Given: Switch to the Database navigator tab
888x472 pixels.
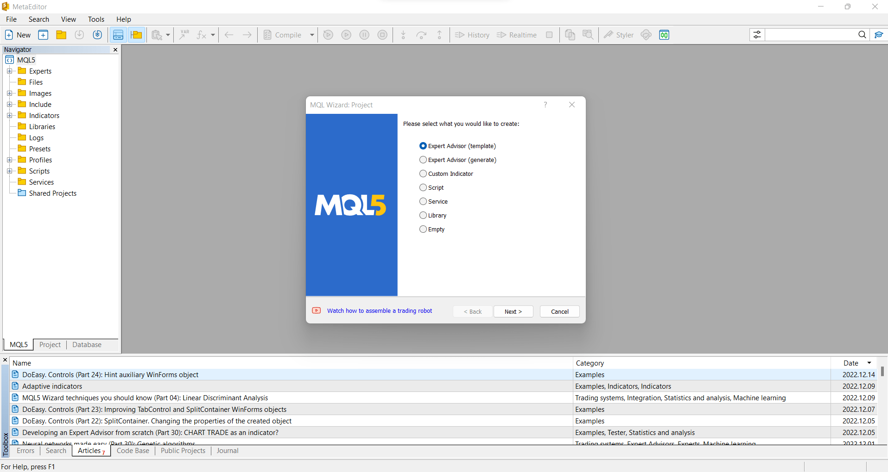Looking at the screenshot, I should click(87, 345).
